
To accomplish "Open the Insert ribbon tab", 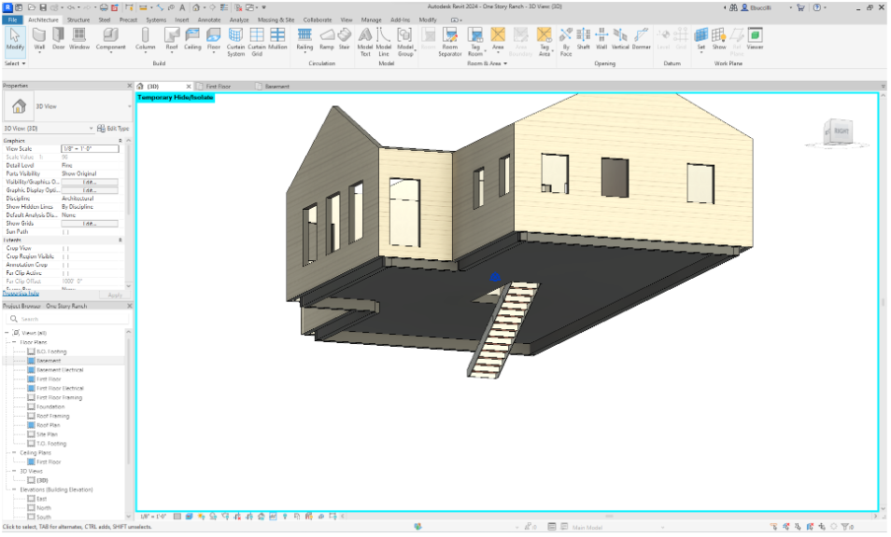I will pyautogui.click(x=181, y=19).
